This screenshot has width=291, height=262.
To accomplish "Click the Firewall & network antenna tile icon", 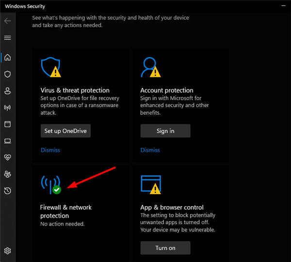I will pyautogui.click(x=51, y=185).
